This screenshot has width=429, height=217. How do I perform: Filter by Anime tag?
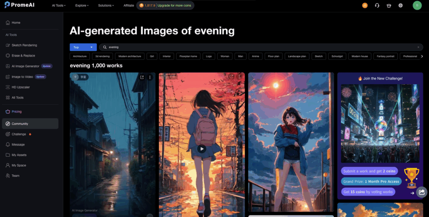(256, 57)
